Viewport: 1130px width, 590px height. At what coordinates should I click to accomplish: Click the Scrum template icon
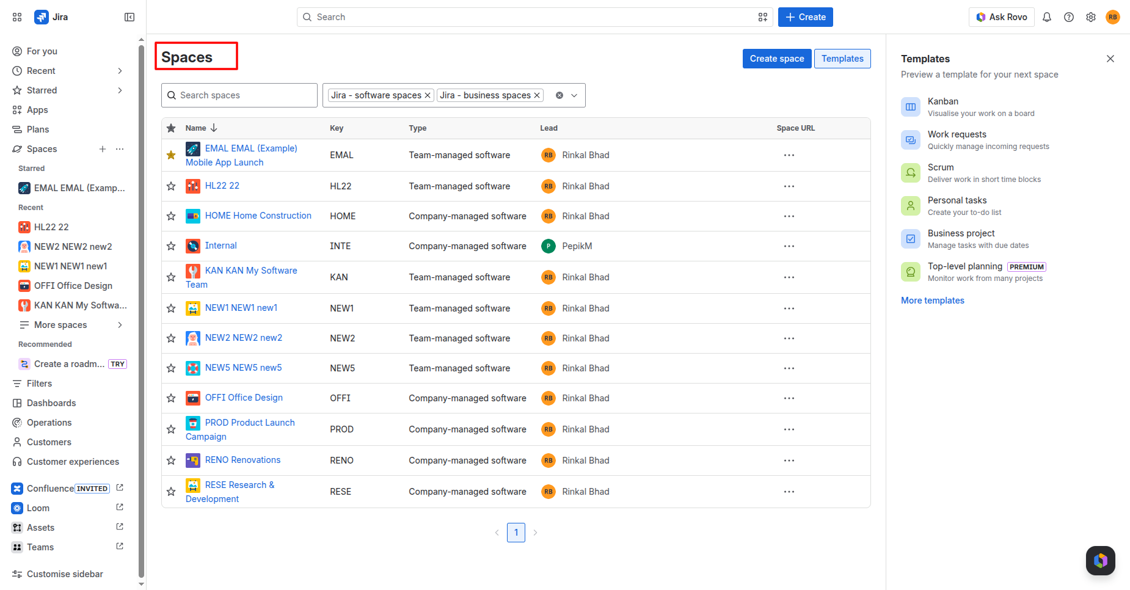(x=911, y=173)
